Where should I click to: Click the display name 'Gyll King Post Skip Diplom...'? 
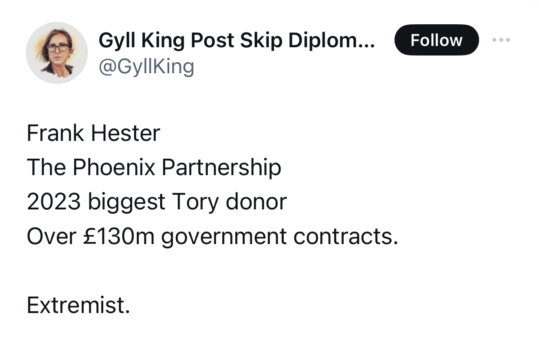pyautogui.click(x=237, y=41)
